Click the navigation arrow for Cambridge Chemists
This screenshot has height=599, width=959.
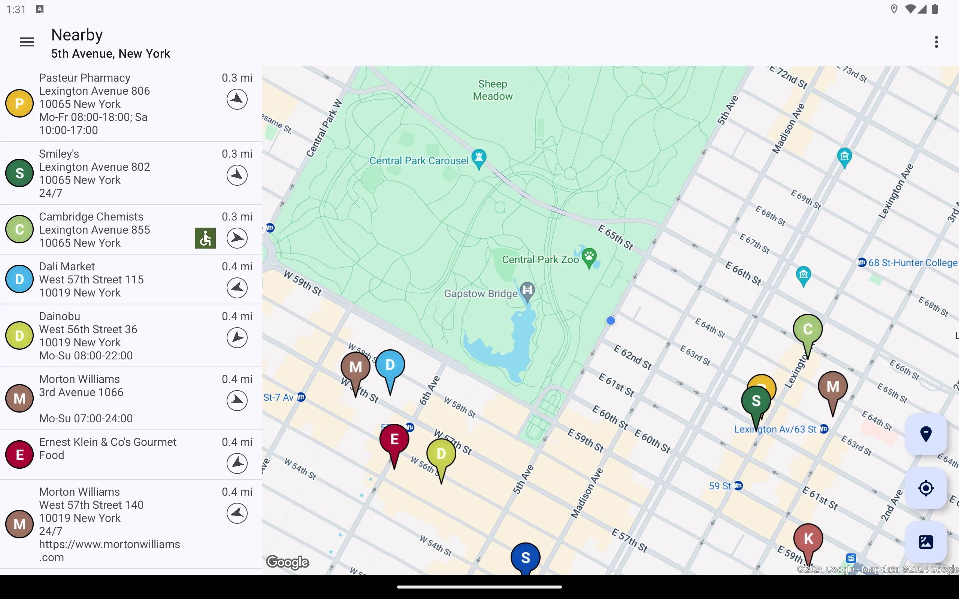coord(237,238)
